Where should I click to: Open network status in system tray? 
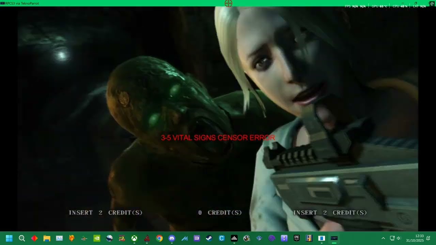[x=392, y=238]
